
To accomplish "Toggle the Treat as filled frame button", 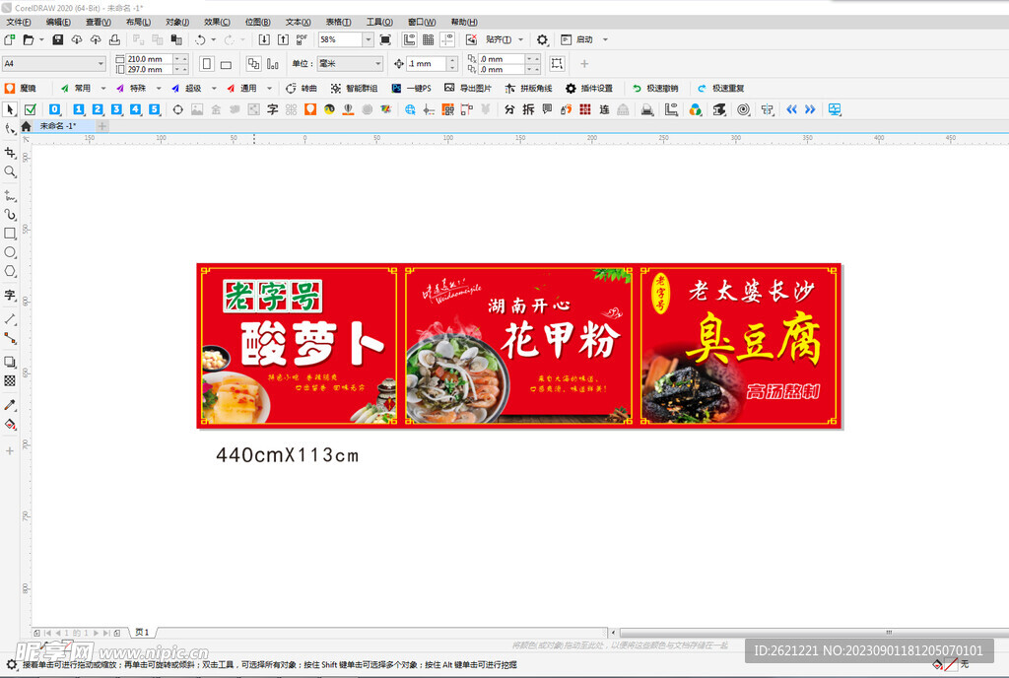I will [557, 63].
